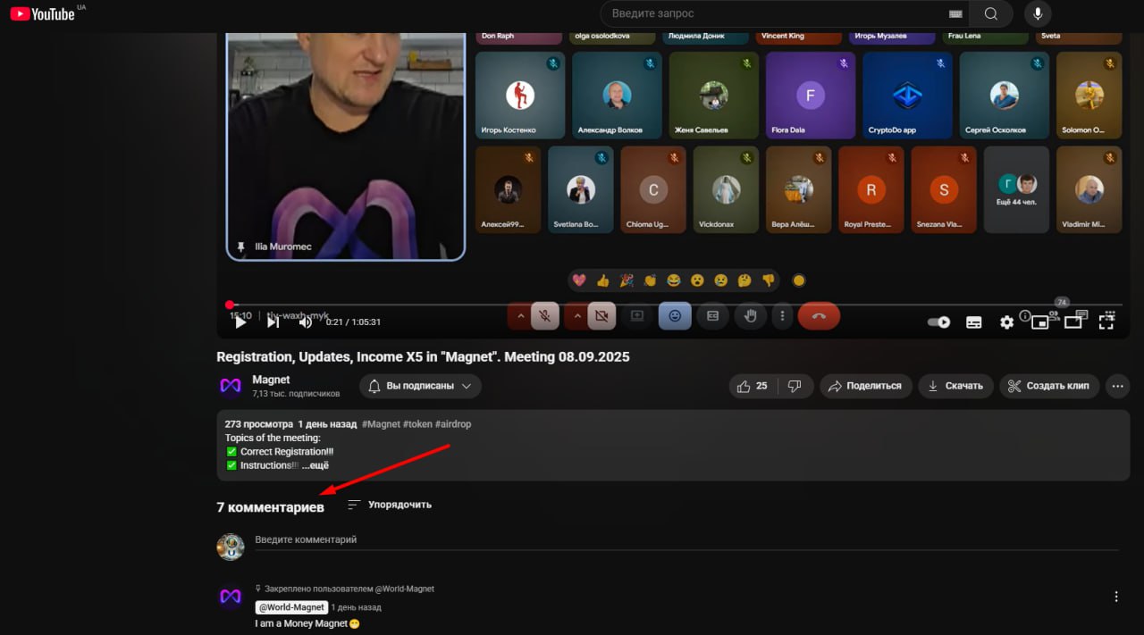Open the #token hashtag

tap(417, 424)
